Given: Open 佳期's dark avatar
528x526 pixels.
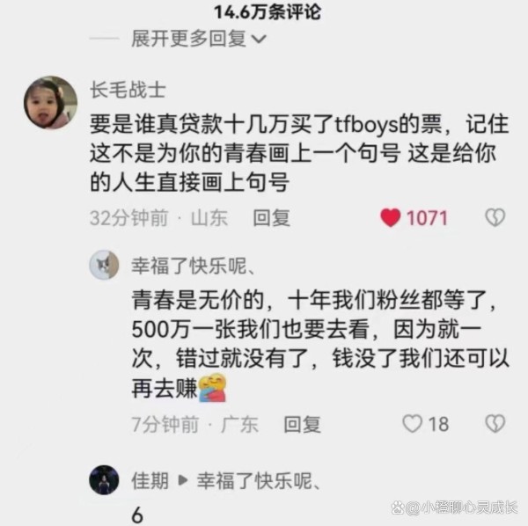Looking at the screenshot, I should tap(104, 480).
